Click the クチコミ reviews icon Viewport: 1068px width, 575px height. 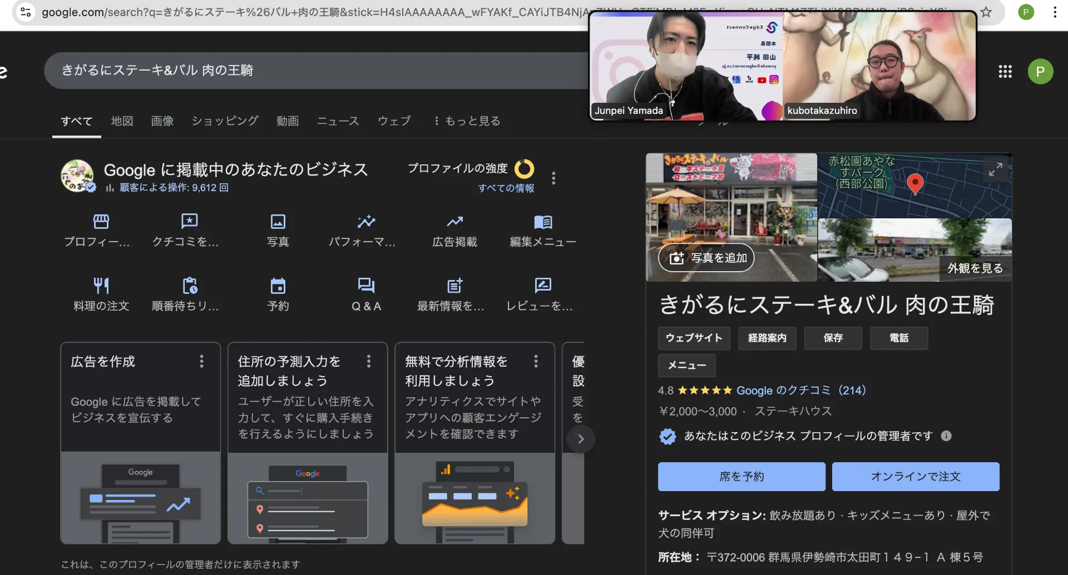[189, 222]
